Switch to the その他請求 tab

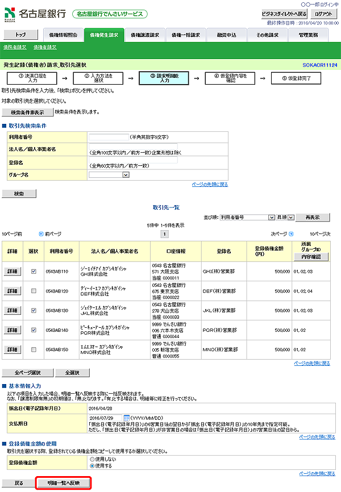268,35
